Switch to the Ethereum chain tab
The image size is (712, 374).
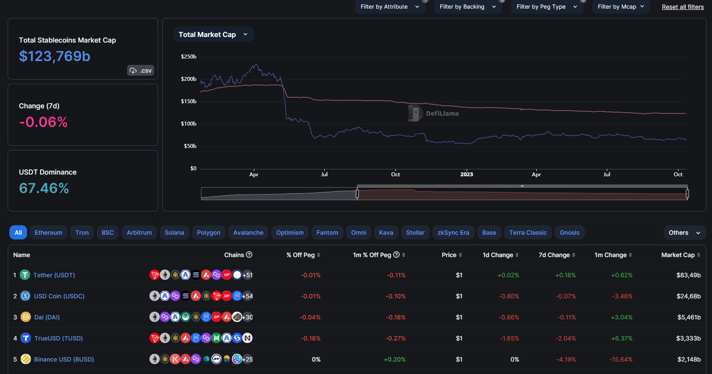point(49,233)
